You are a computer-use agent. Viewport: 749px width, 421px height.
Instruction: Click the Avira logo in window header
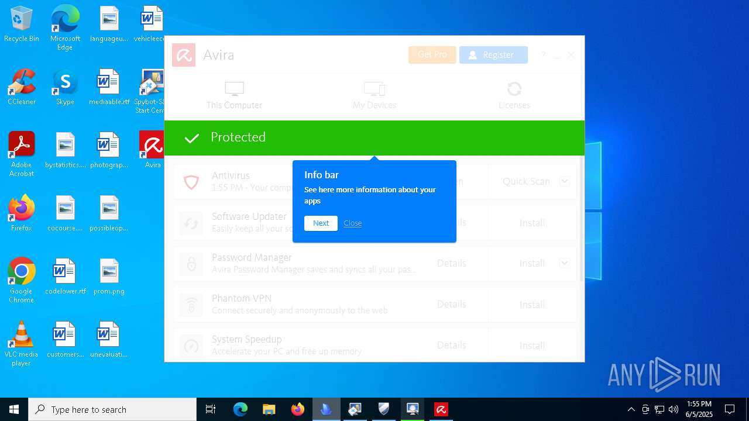click(x=184, y=55)
